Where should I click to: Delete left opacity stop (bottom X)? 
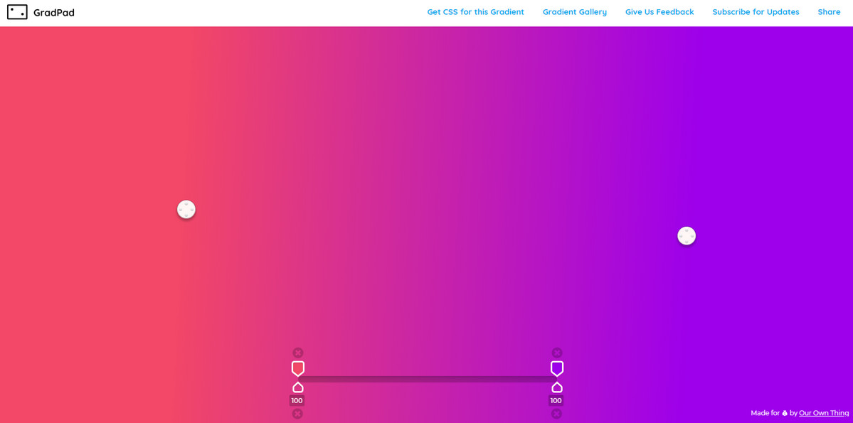297,414
